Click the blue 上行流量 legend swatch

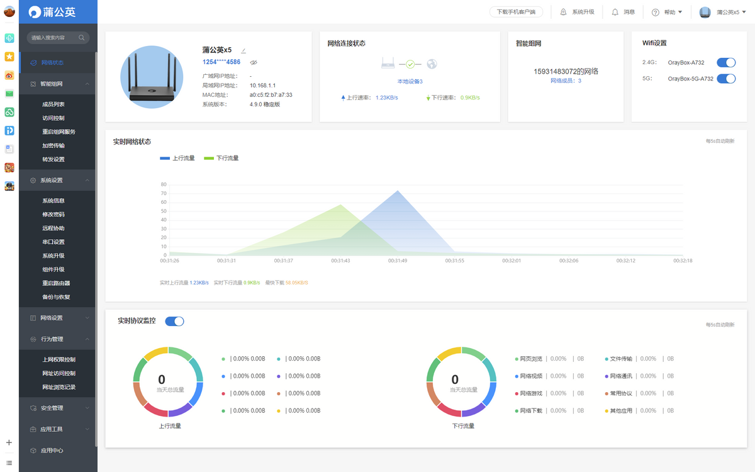pos(165,158)
